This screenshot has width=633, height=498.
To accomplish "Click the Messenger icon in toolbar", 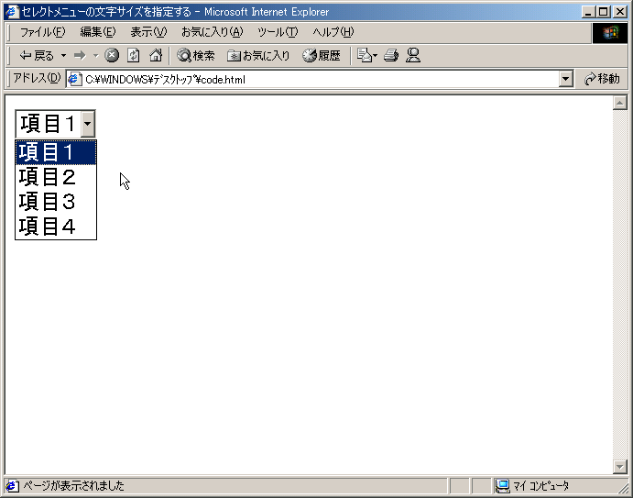I will pos(413,55).
